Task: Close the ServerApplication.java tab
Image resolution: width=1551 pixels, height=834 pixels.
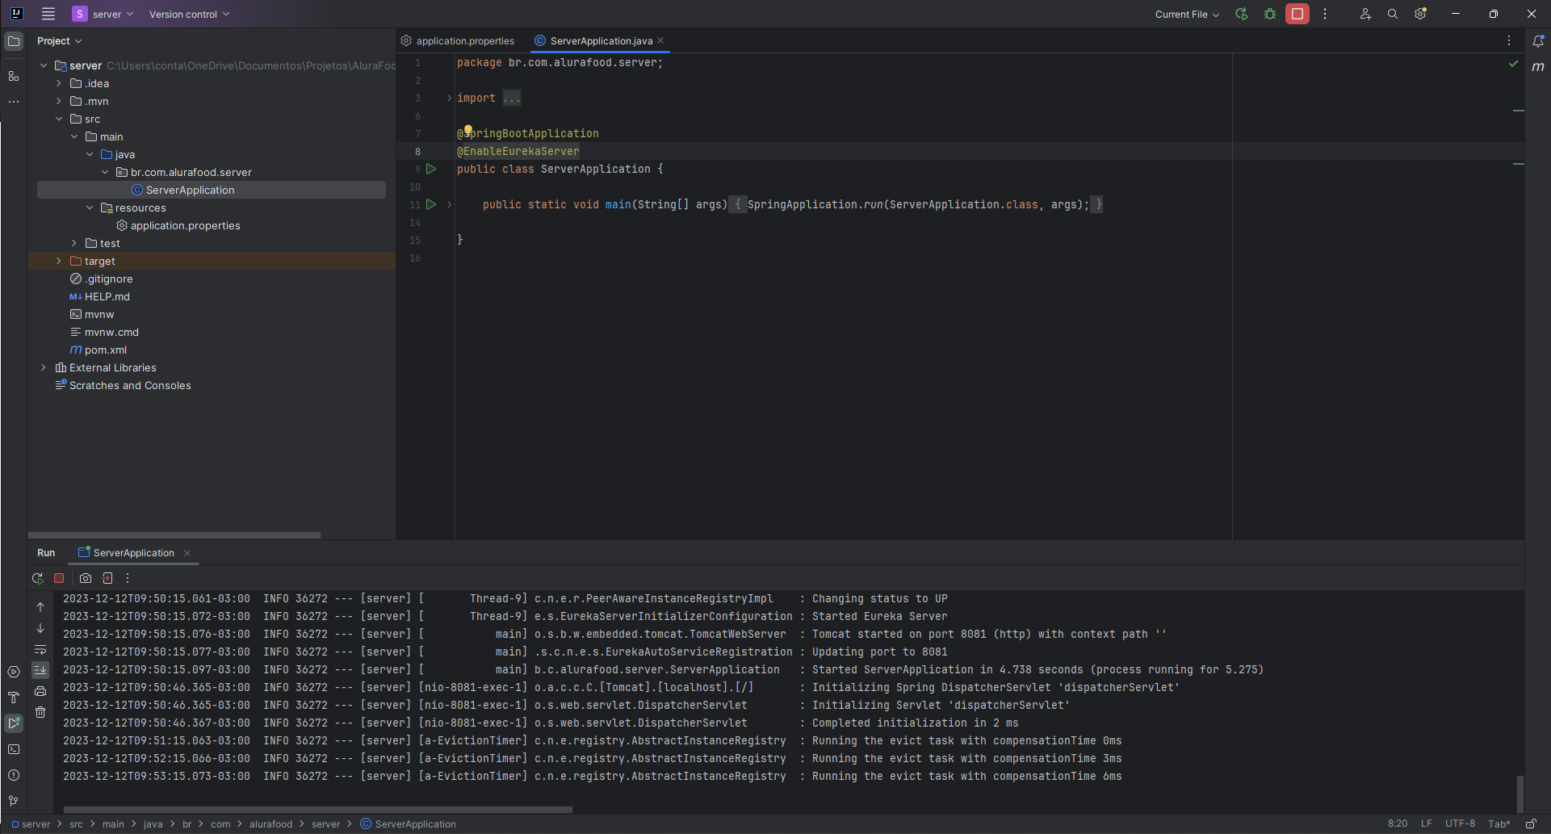Action: [660, 40]
